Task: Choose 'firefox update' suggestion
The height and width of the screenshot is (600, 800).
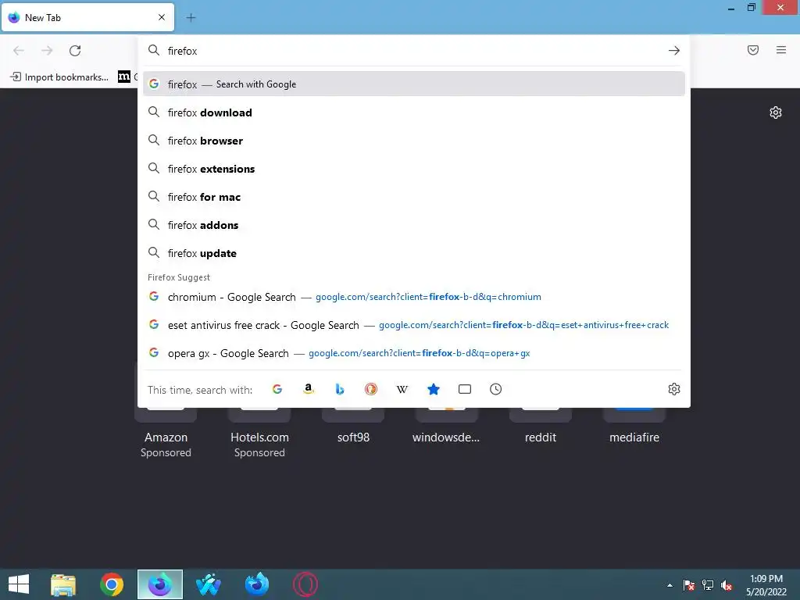Action: click(x=414, y=253)
